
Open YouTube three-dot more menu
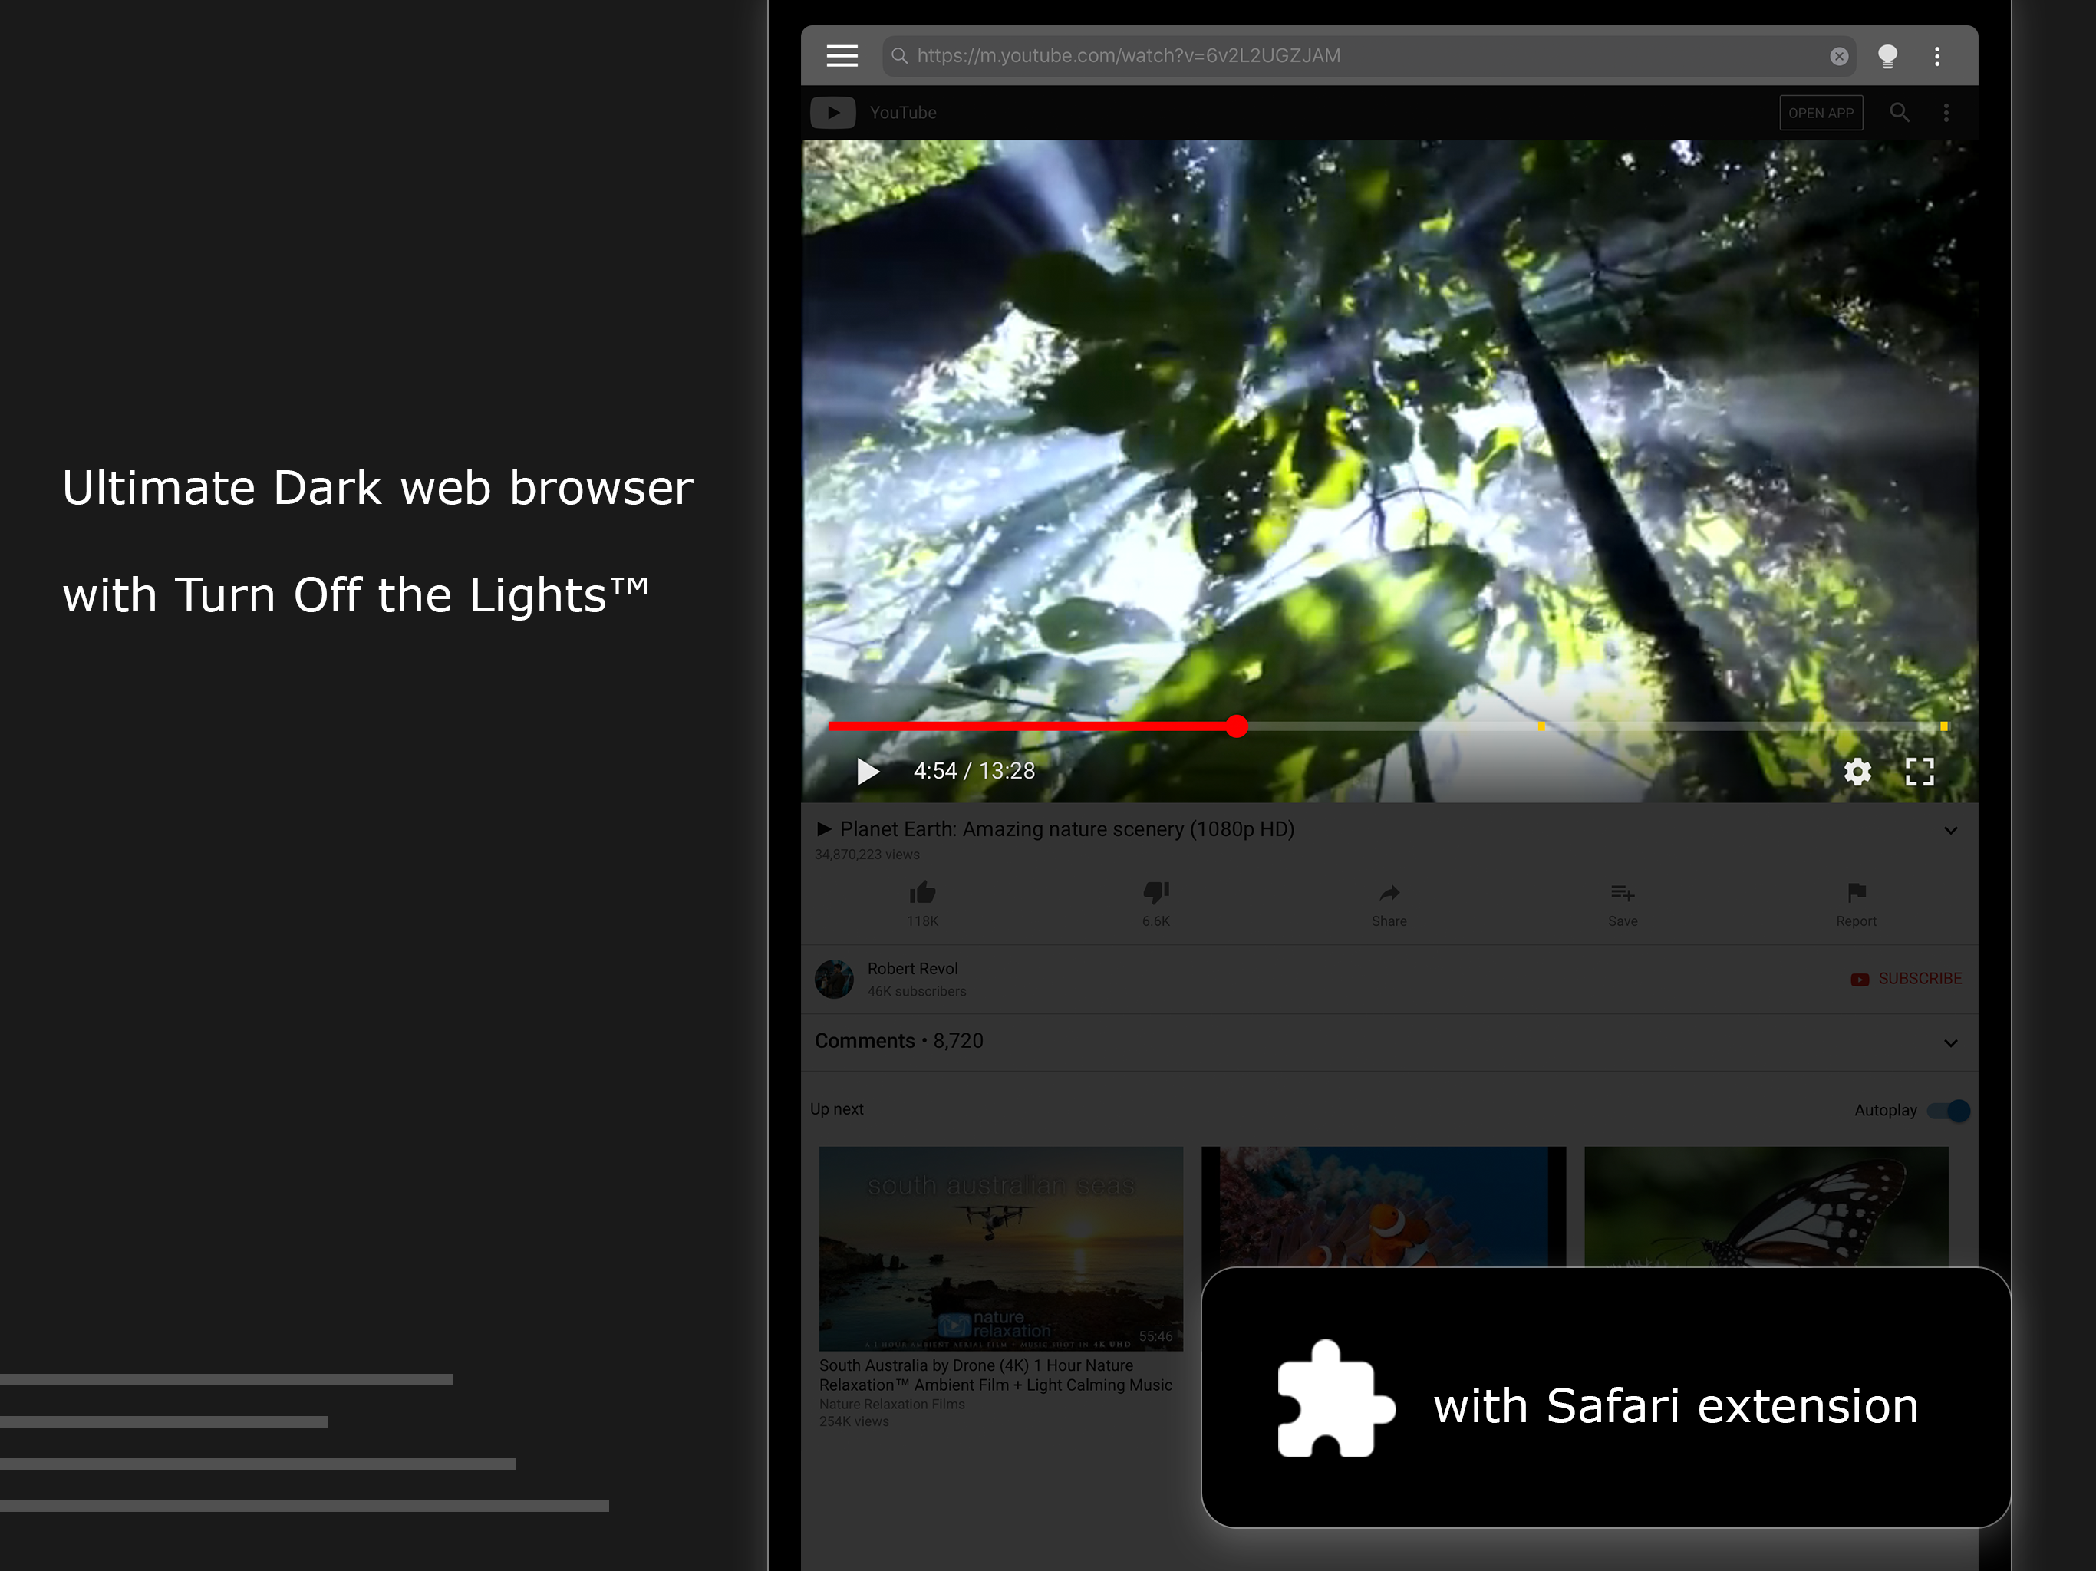pos(1946,113)
